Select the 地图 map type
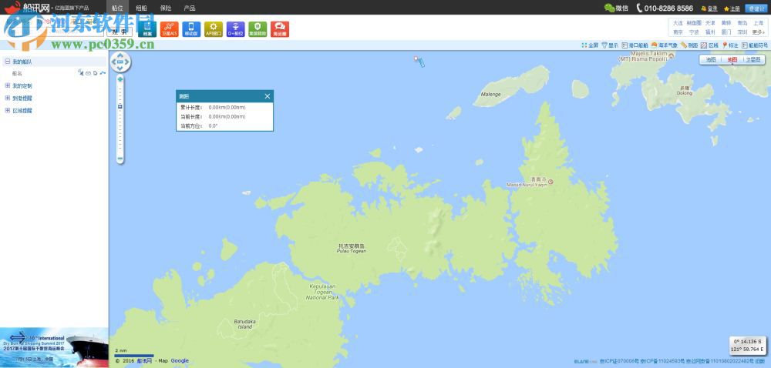Screen dimensions: 771x368 pyautogui.click(x=732, y=59)
